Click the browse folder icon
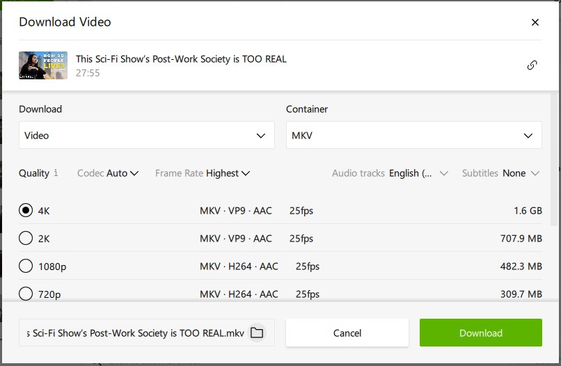This screenshot has width=561, height=366. click(257, 333)
